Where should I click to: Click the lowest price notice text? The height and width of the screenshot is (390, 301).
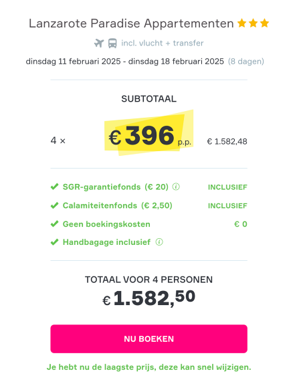[148, 367]
